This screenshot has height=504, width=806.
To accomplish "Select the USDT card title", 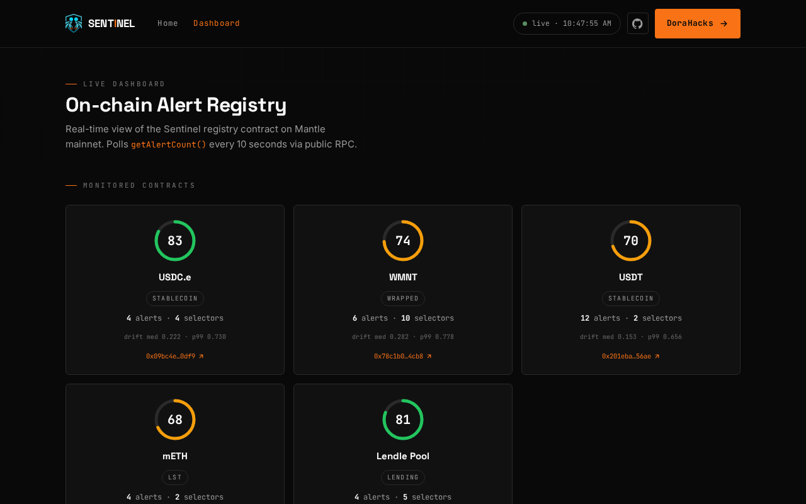I will click(631, 277).
